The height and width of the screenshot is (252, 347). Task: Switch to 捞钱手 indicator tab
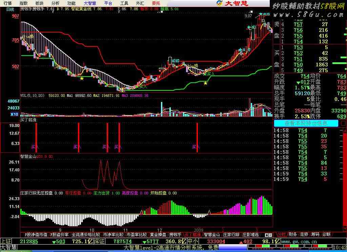[175, 234]
